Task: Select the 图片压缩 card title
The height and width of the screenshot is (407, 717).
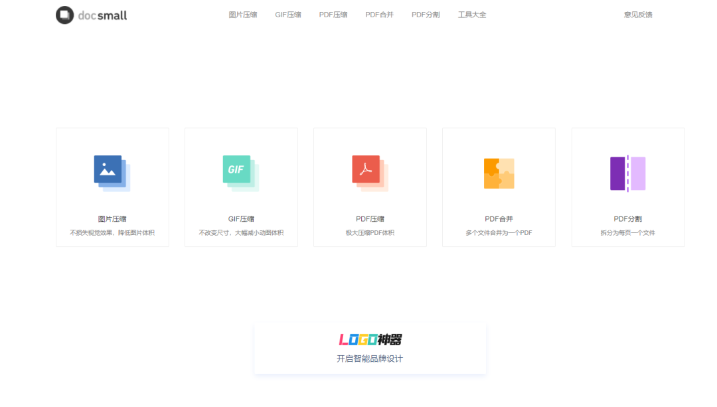Action: point(112,219)
